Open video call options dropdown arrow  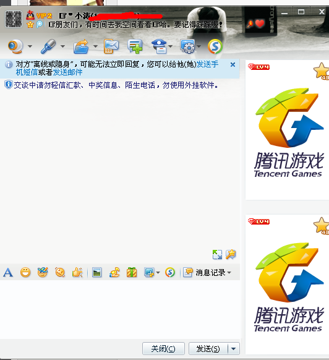30,46
